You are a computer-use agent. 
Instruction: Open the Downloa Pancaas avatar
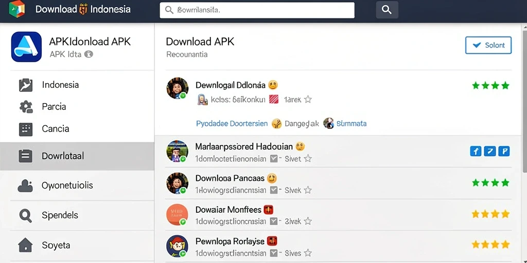(178, 183)
